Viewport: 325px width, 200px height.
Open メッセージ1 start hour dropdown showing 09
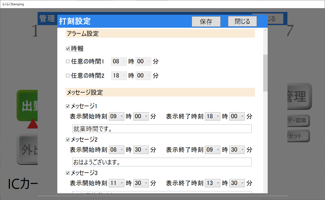coord(116,116)
